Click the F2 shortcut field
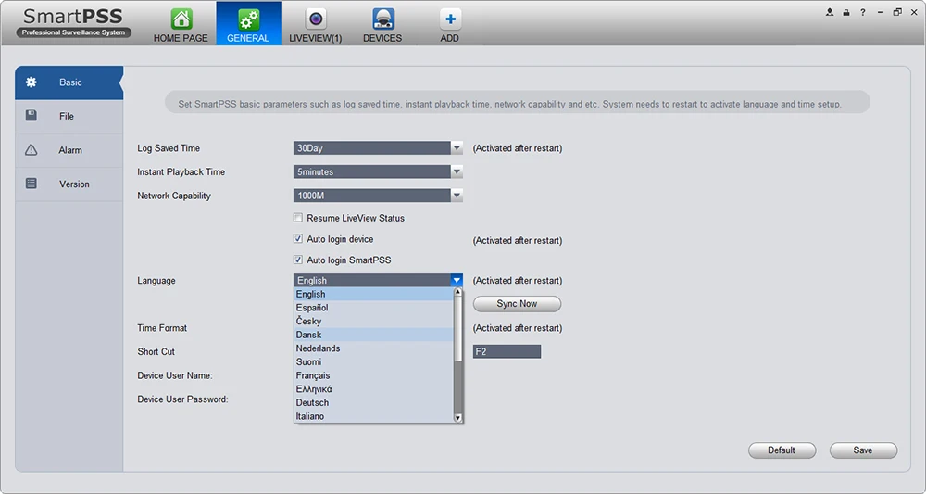The height and width of the screenshot is (494, 926). coord(507,351)
